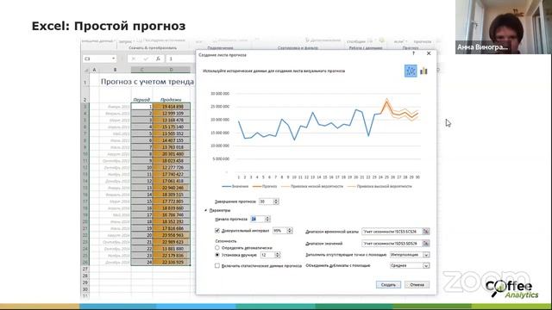The image size is (552, 310).
Task: Click the Период column heading cell
Action: pyautogui.click(x=141, y=100)
